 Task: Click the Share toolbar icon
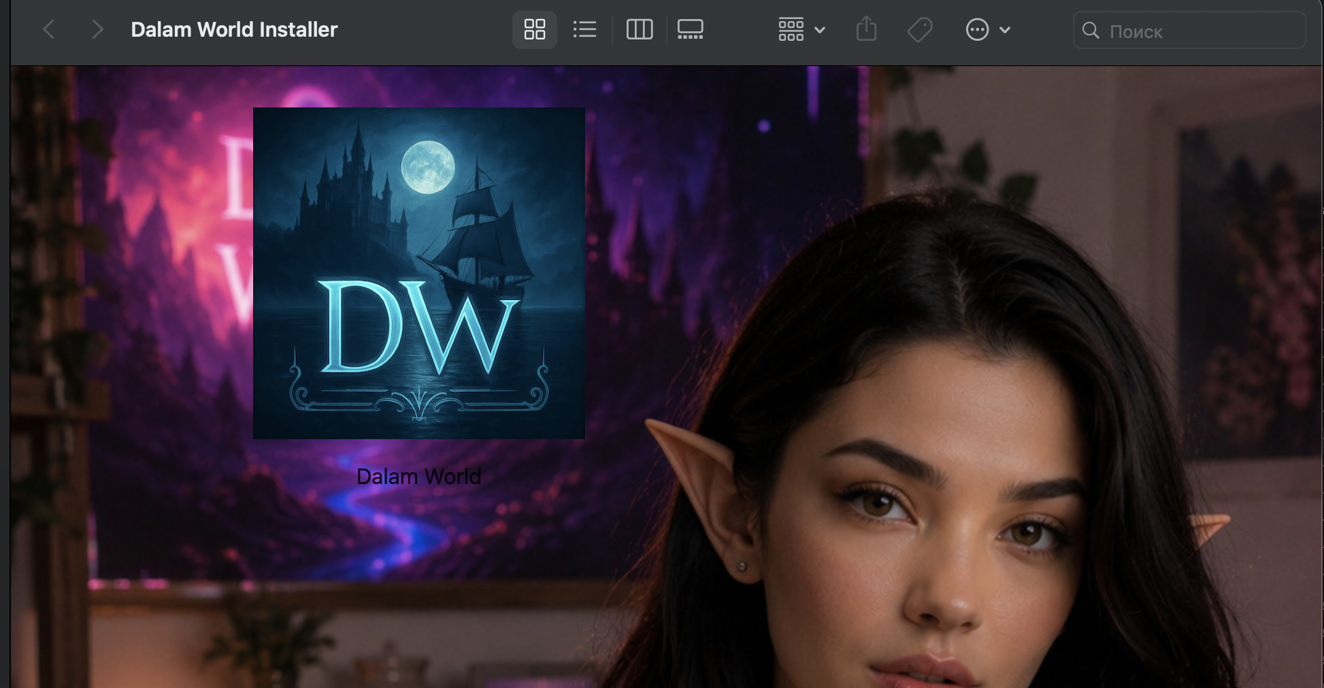866,29
